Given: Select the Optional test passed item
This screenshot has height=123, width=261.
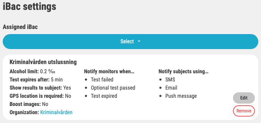Looking at the screenshot, I should coord(113,88).
